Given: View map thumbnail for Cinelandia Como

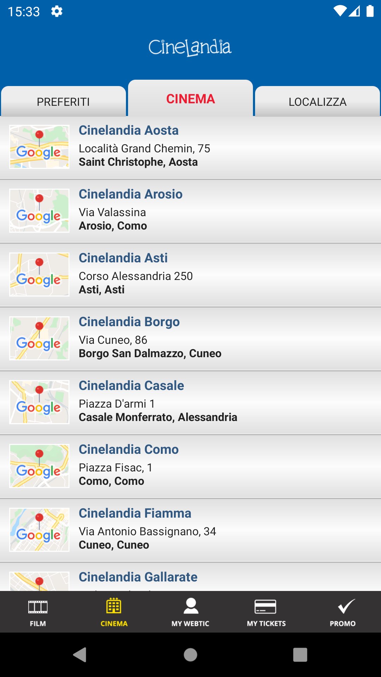Looking at the screenshot, I should coord(39,466).
